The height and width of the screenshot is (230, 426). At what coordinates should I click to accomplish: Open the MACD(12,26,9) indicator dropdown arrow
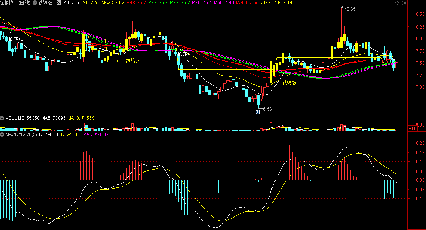point(2,134)
